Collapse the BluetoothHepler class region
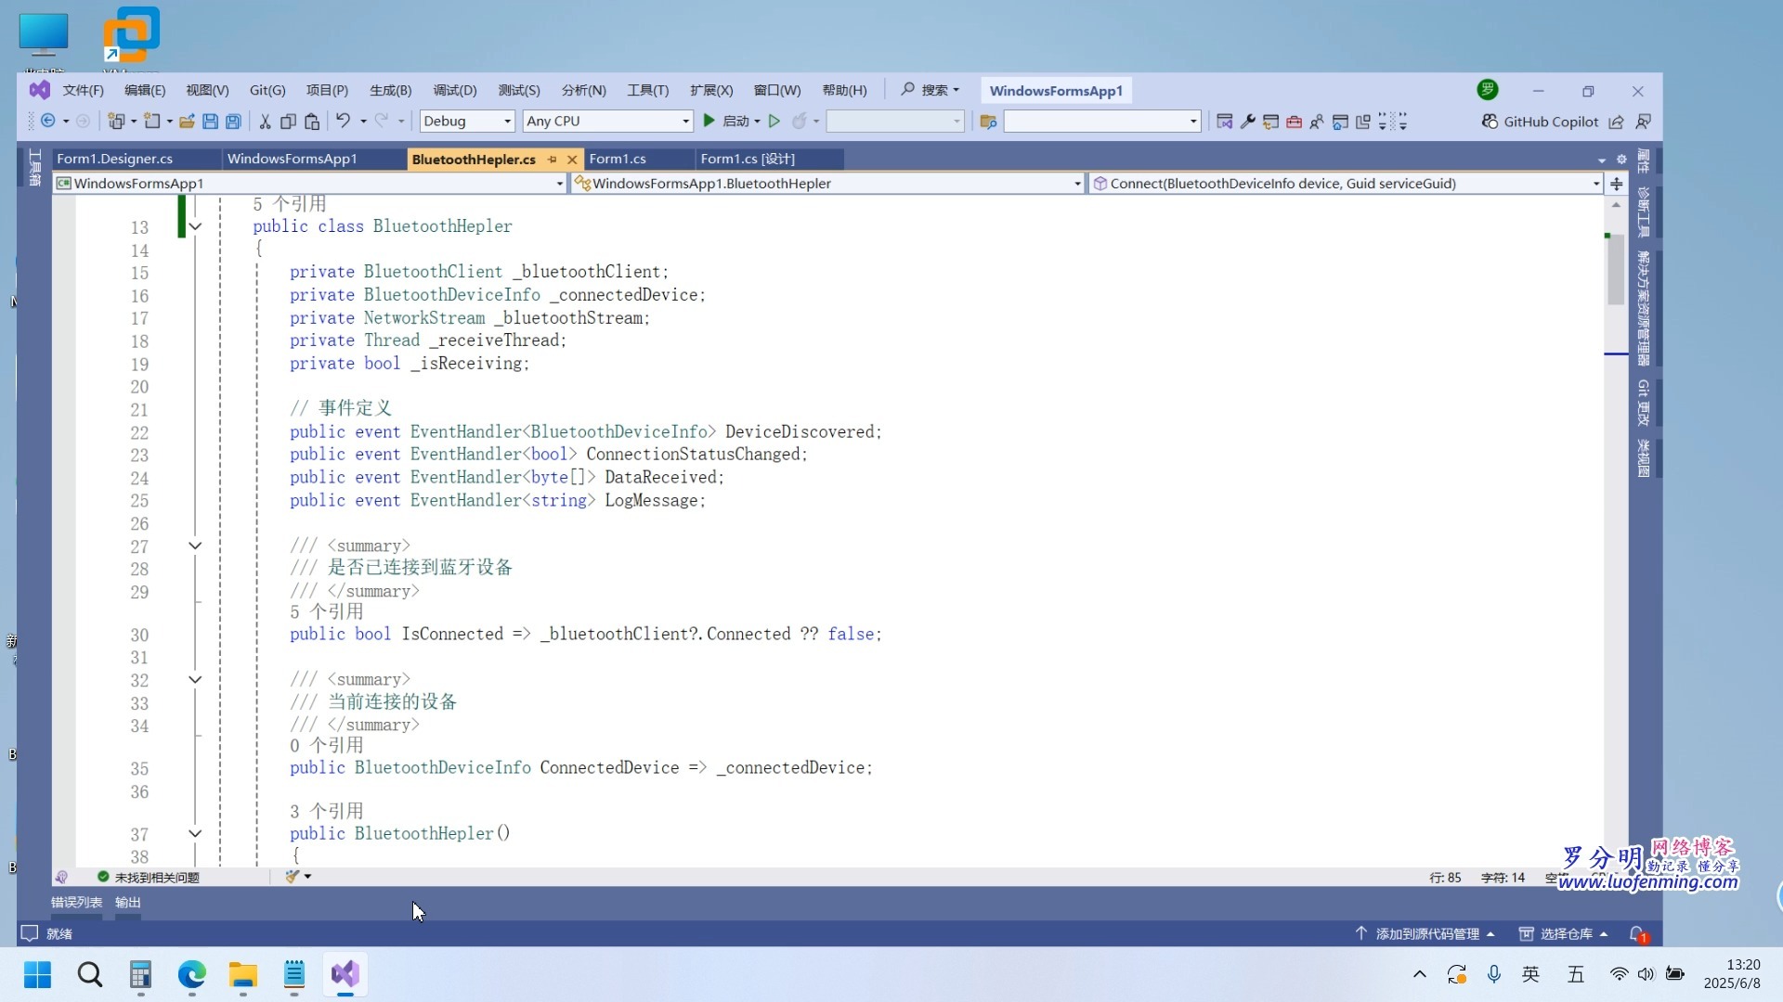This screenshot has width=1783, height=1002. click(x=195, y=227)
